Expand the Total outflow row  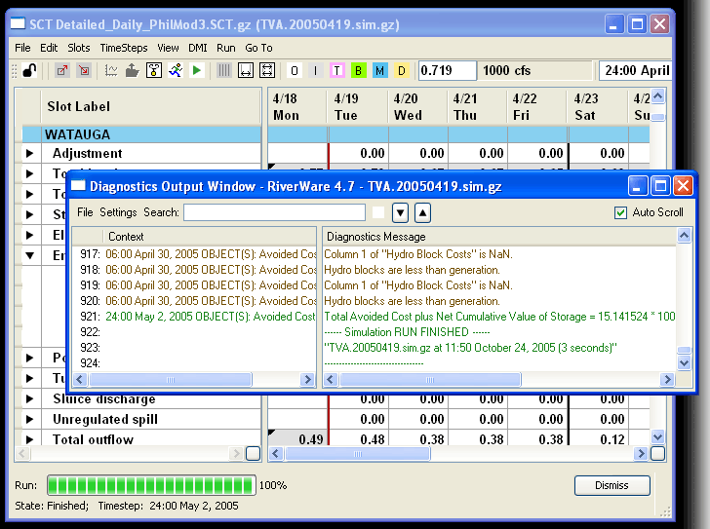tap(30, 439)
